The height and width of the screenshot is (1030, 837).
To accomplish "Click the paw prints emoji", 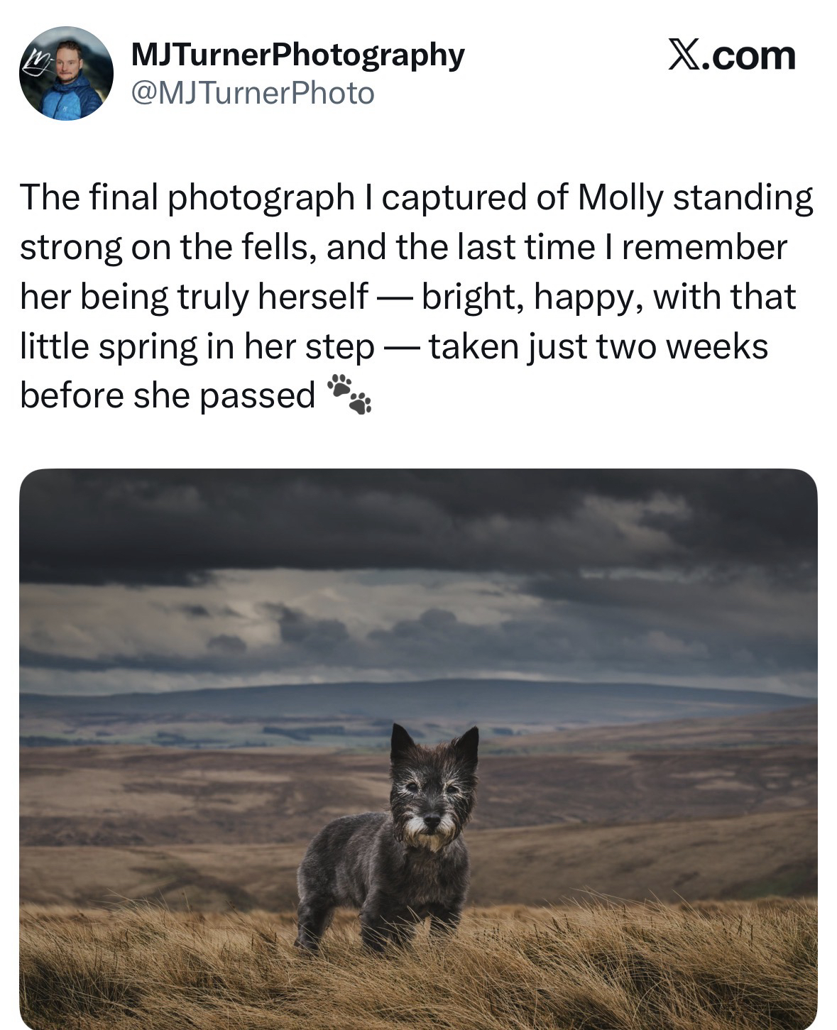I will pos(349,394).
